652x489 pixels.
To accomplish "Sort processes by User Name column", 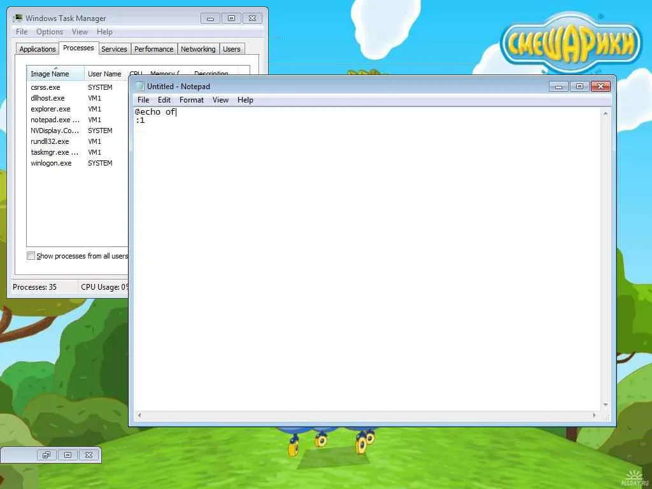I will pos(104,74).
